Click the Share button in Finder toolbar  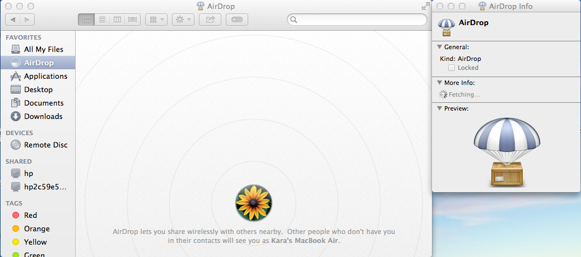pyautogui.click(x=210, y=20)
